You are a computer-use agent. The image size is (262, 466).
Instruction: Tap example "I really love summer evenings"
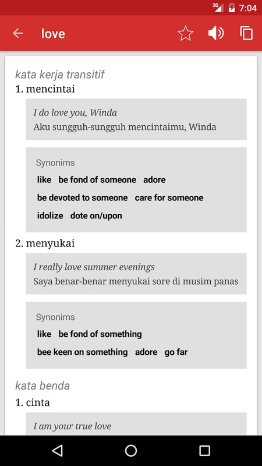pyautogui.click(x=94, y=267)
